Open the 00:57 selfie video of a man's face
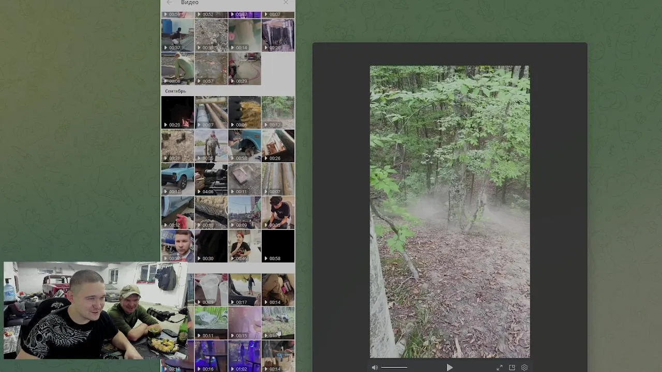 tap(177, 246)
